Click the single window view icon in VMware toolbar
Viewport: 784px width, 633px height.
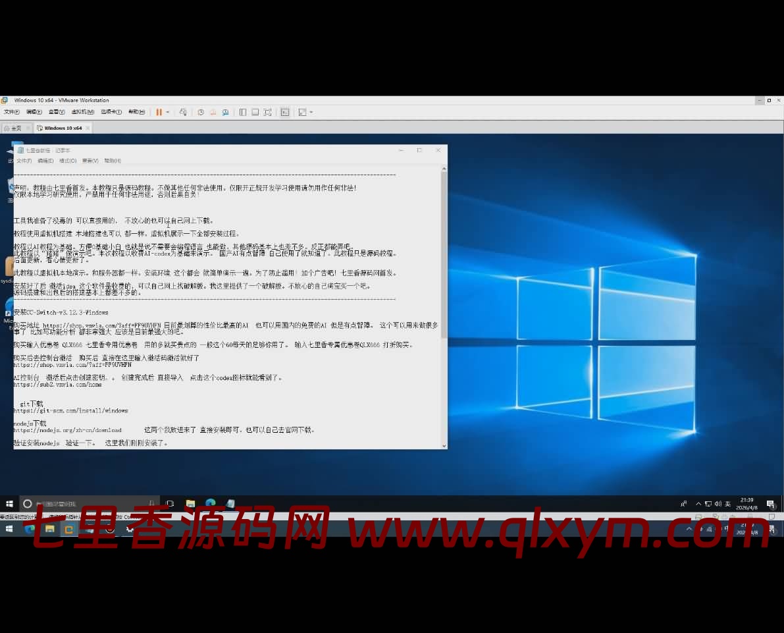point(255,112)
